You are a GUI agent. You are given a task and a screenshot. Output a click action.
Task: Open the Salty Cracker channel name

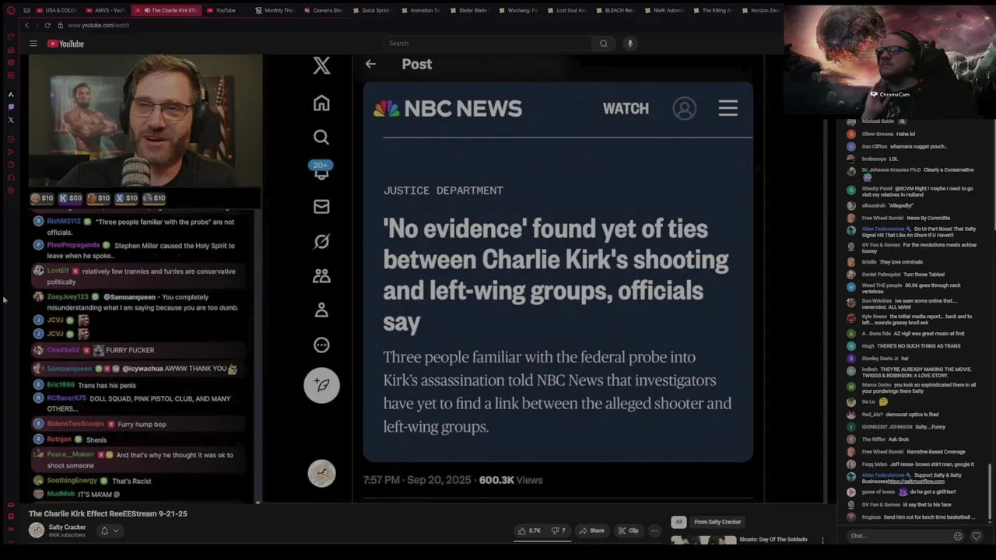(x=67, y=527)
